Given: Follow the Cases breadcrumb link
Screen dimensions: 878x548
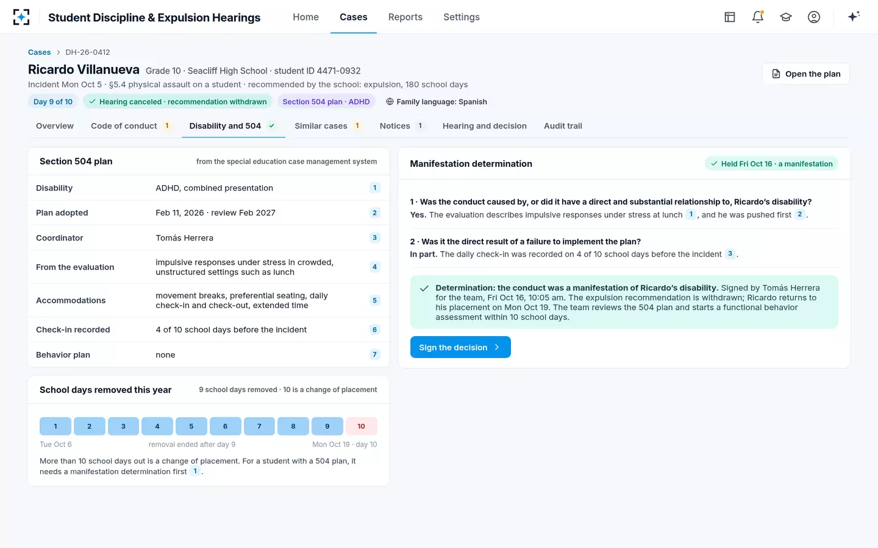Looking at the screenshot, I should point(40,52).
